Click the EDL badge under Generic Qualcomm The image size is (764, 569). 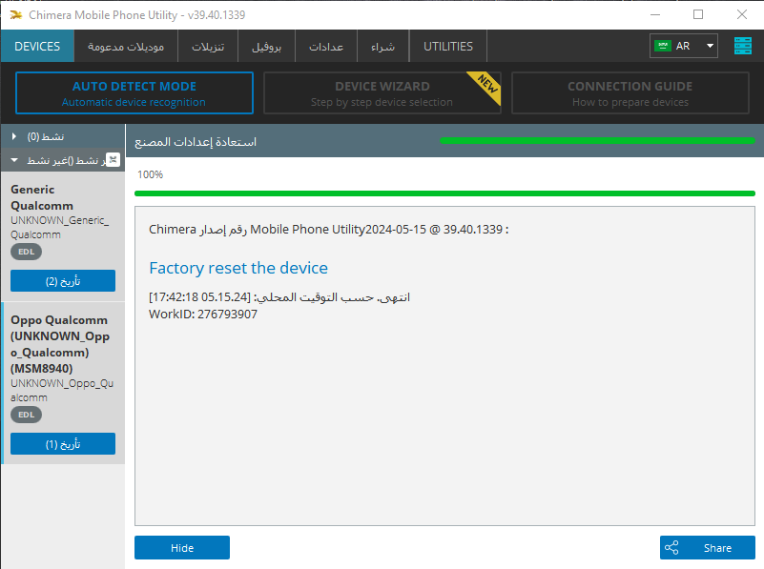(27, 252)
